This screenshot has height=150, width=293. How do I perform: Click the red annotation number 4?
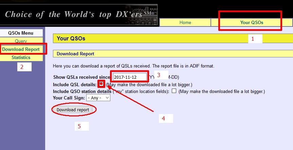click(163, 118)
